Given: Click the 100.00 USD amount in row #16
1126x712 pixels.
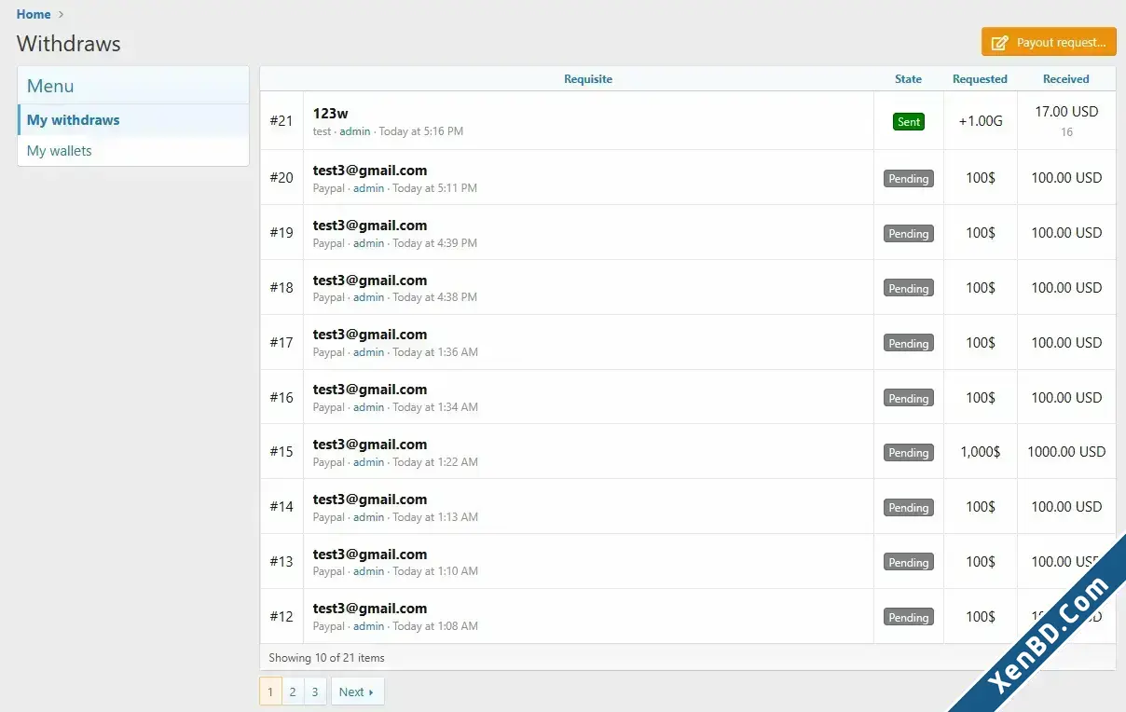Looking at the screenshot, I should [x=1066, y=398].
